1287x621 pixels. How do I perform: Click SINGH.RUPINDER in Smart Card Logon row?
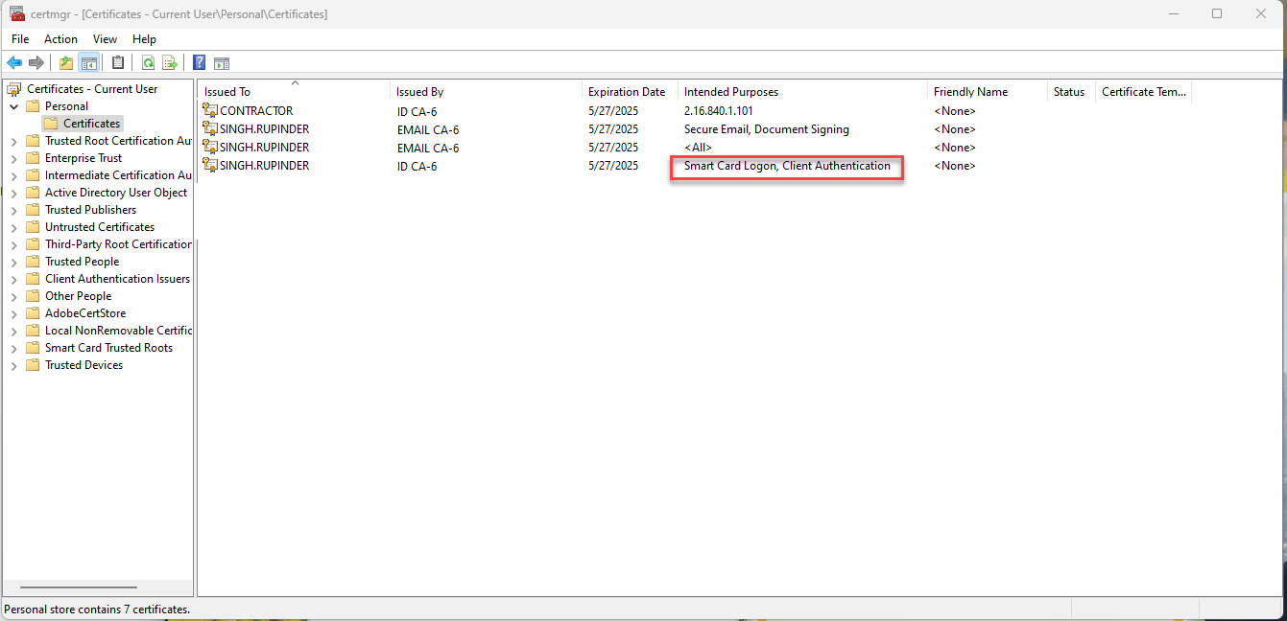[264, 166]
